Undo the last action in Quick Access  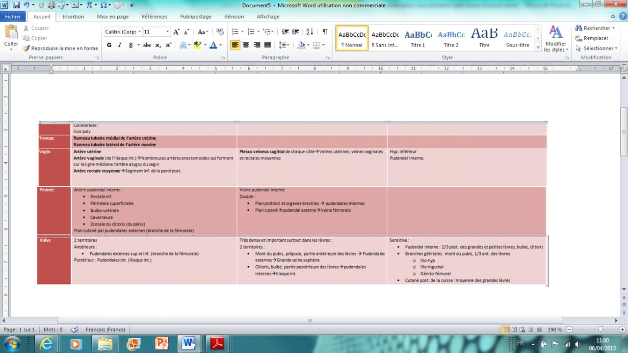tap(26, 5)
